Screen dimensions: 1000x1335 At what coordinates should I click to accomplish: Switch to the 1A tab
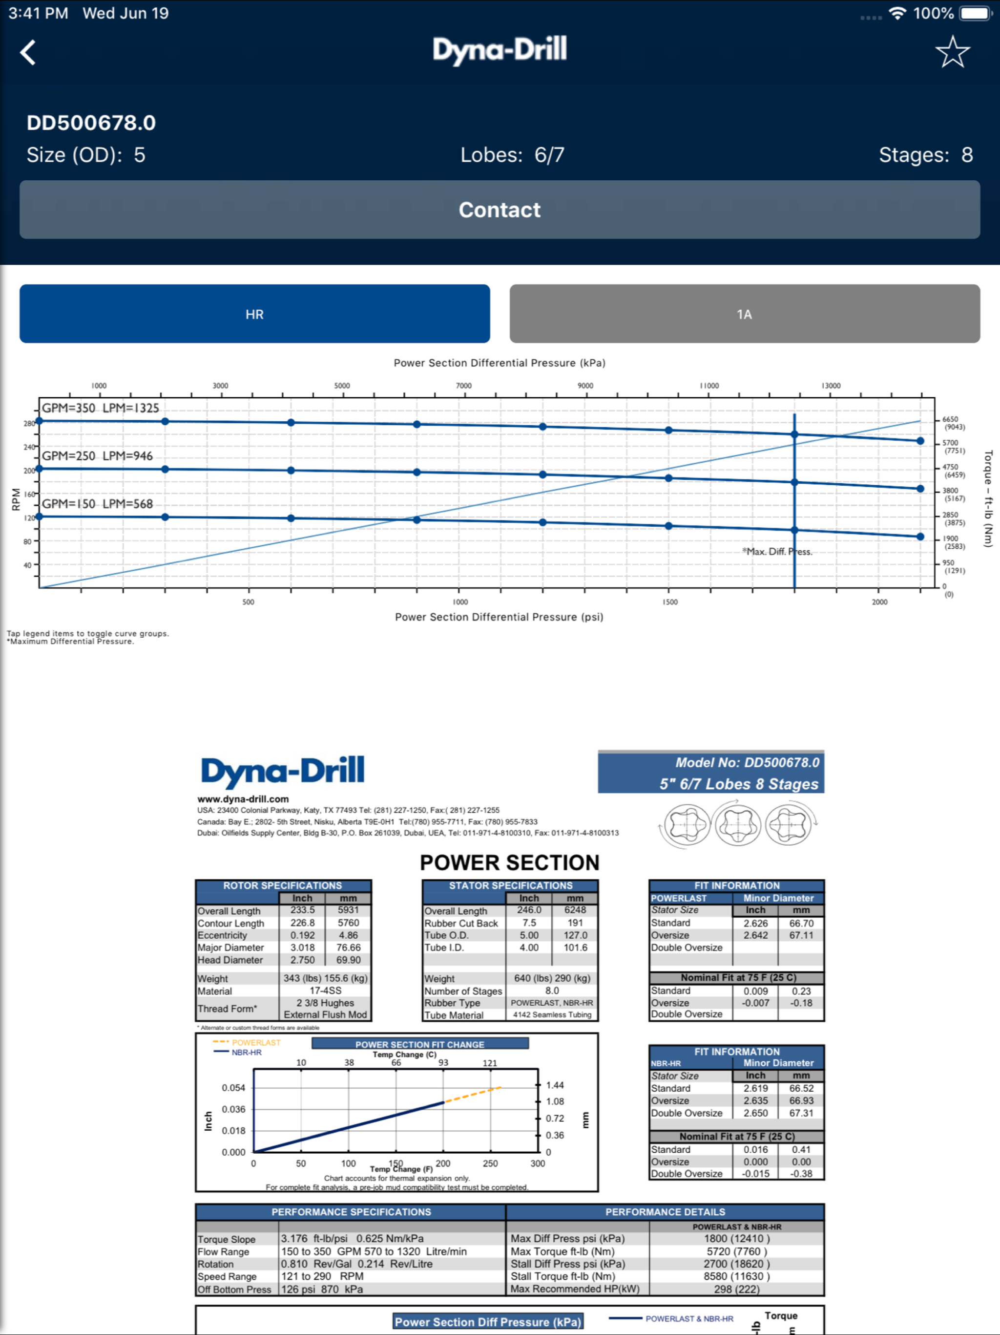[x=744, y=314]
